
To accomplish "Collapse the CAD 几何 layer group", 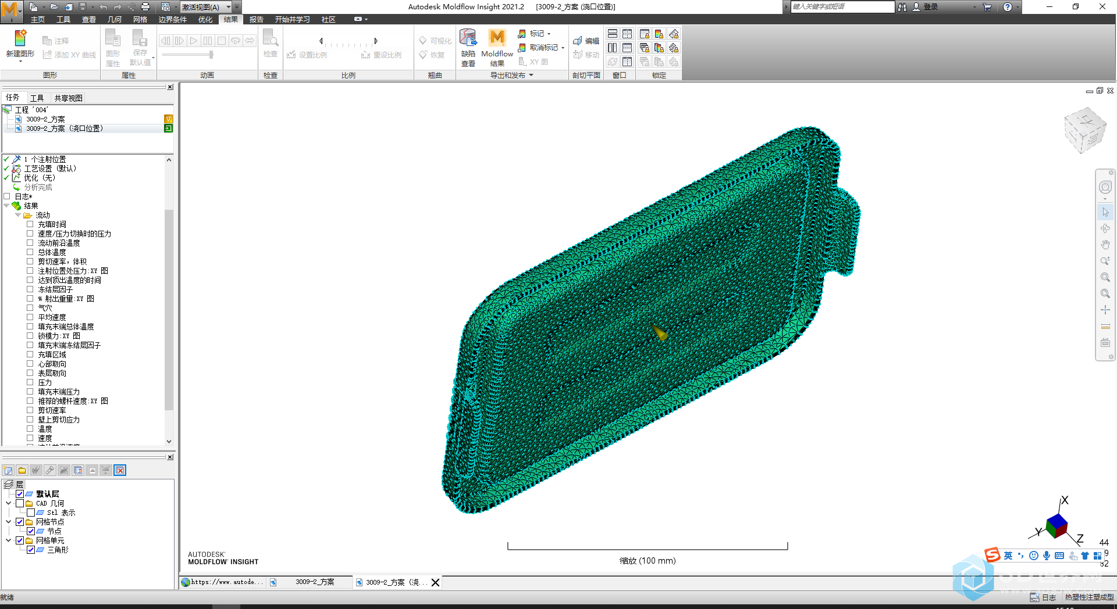I will pos(9,503).
